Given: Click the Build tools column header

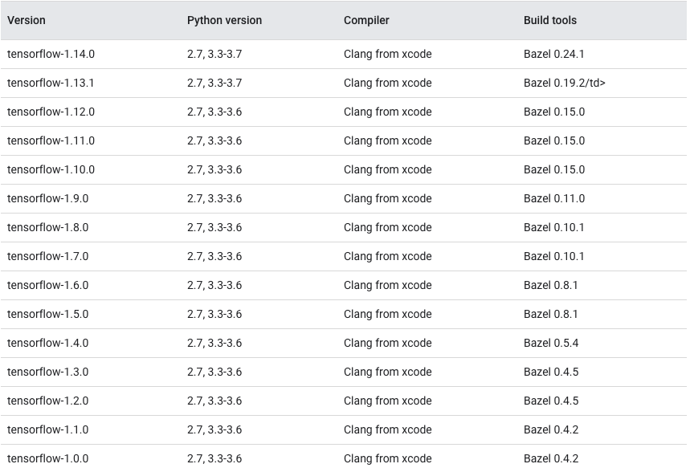Looking at the screenshot, I should (550, 20).
